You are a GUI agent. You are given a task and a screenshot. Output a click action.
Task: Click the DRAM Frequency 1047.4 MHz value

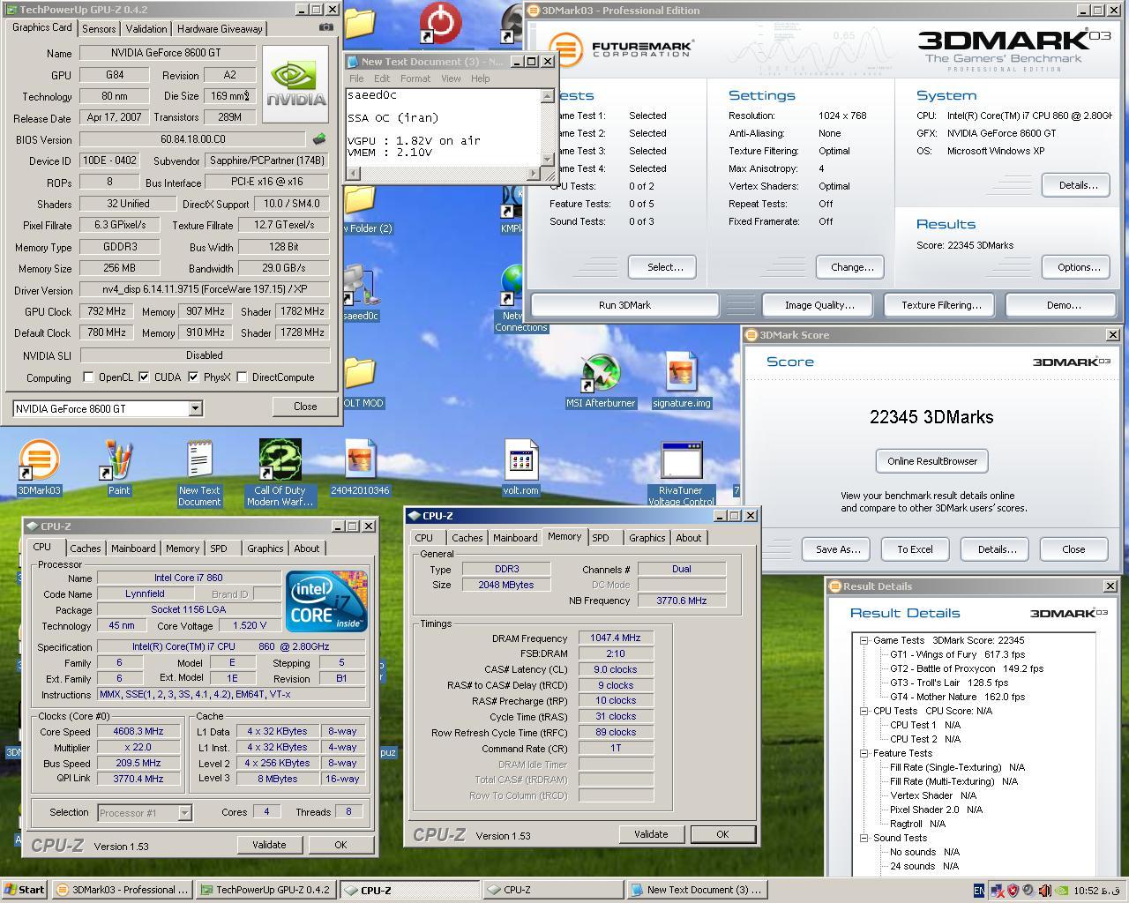point(616,638)
